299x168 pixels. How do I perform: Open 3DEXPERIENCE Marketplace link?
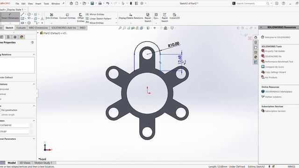click(x=278, y=91)
